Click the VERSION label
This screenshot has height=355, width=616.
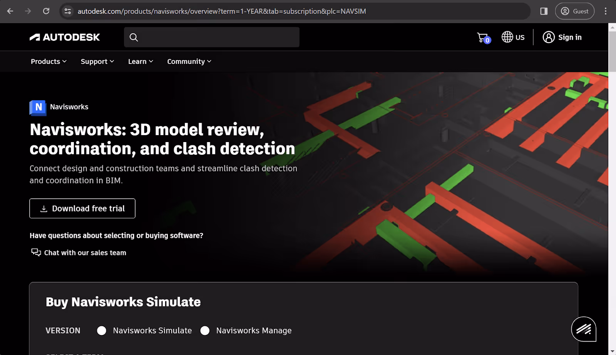[x=63, y=331]
